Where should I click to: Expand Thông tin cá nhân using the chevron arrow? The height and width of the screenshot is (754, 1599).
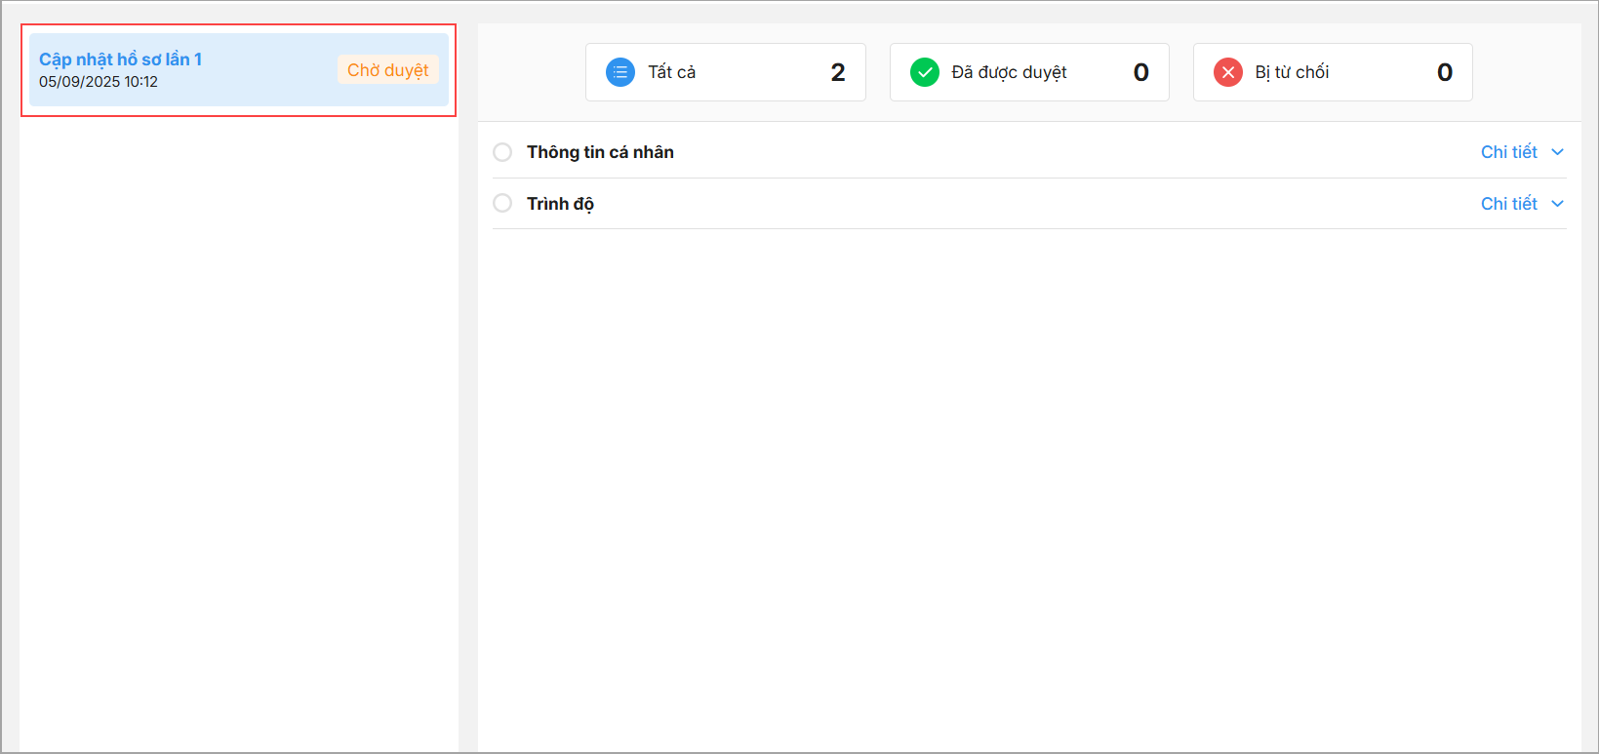pyautogui.click(x=1557, y=152)
